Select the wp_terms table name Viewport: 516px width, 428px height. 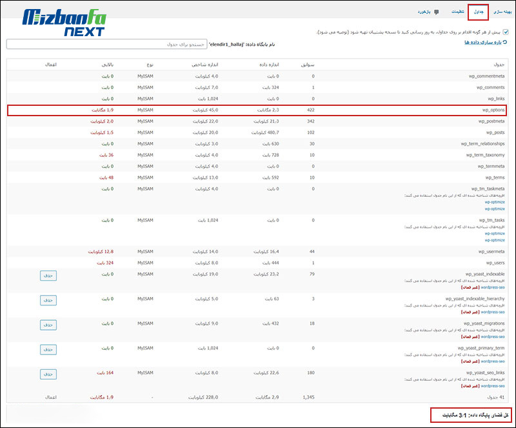(495, 178)
